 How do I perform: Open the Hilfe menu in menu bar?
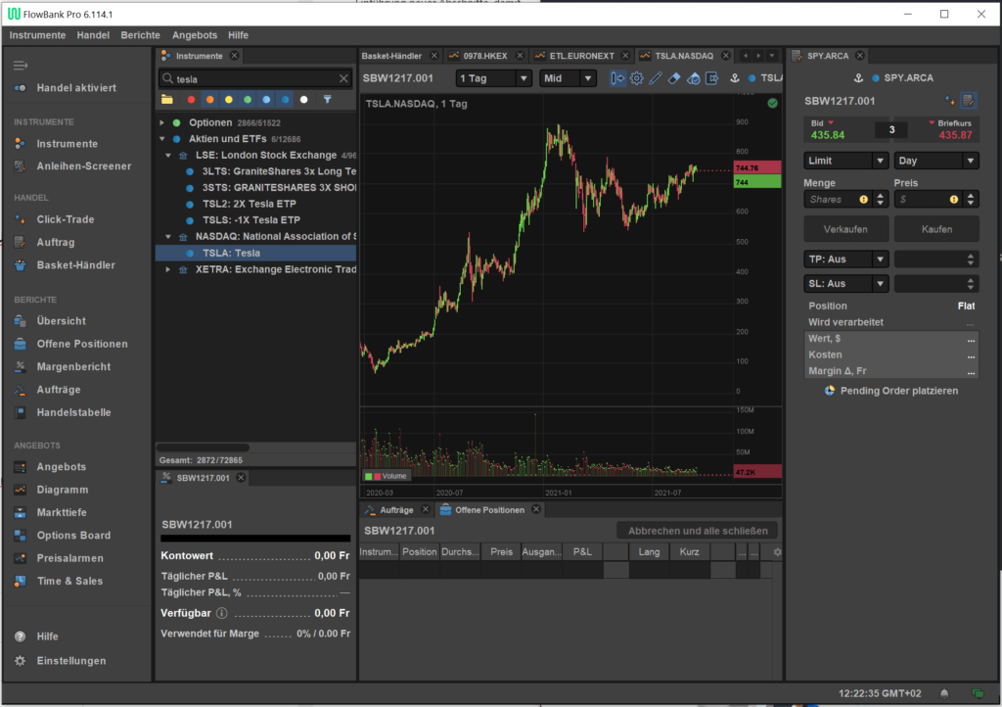(239, 35)
